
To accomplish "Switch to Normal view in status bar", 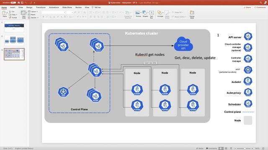I will pos(221,148).
